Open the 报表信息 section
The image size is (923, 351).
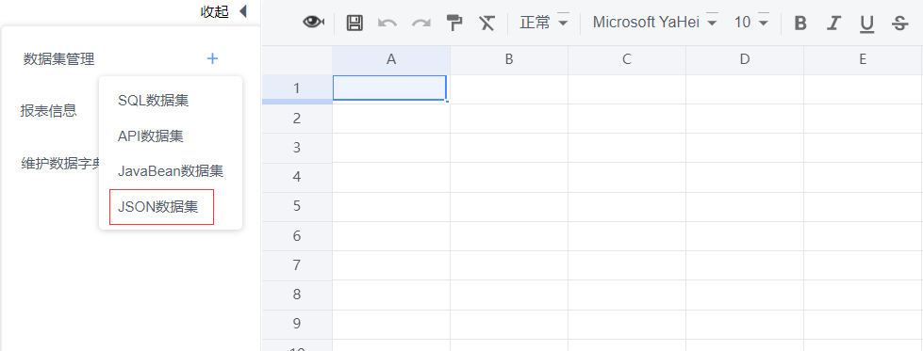coord(48,110)
